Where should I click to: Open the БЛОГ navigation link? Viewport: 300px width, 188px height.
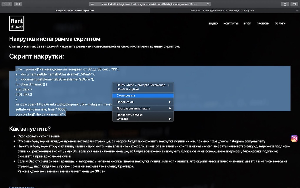pyautogui.click(x=247, y=23)
